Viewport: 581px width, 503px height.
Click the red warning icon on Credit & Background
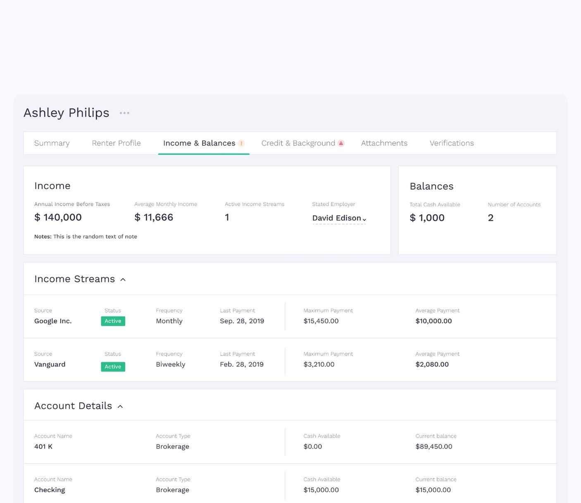341,143
